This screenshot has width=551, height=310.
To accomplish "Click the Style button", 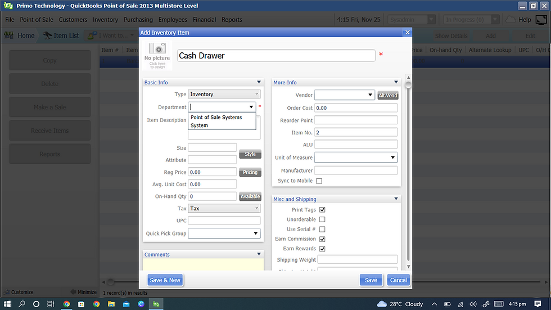I will coord(250,154).
